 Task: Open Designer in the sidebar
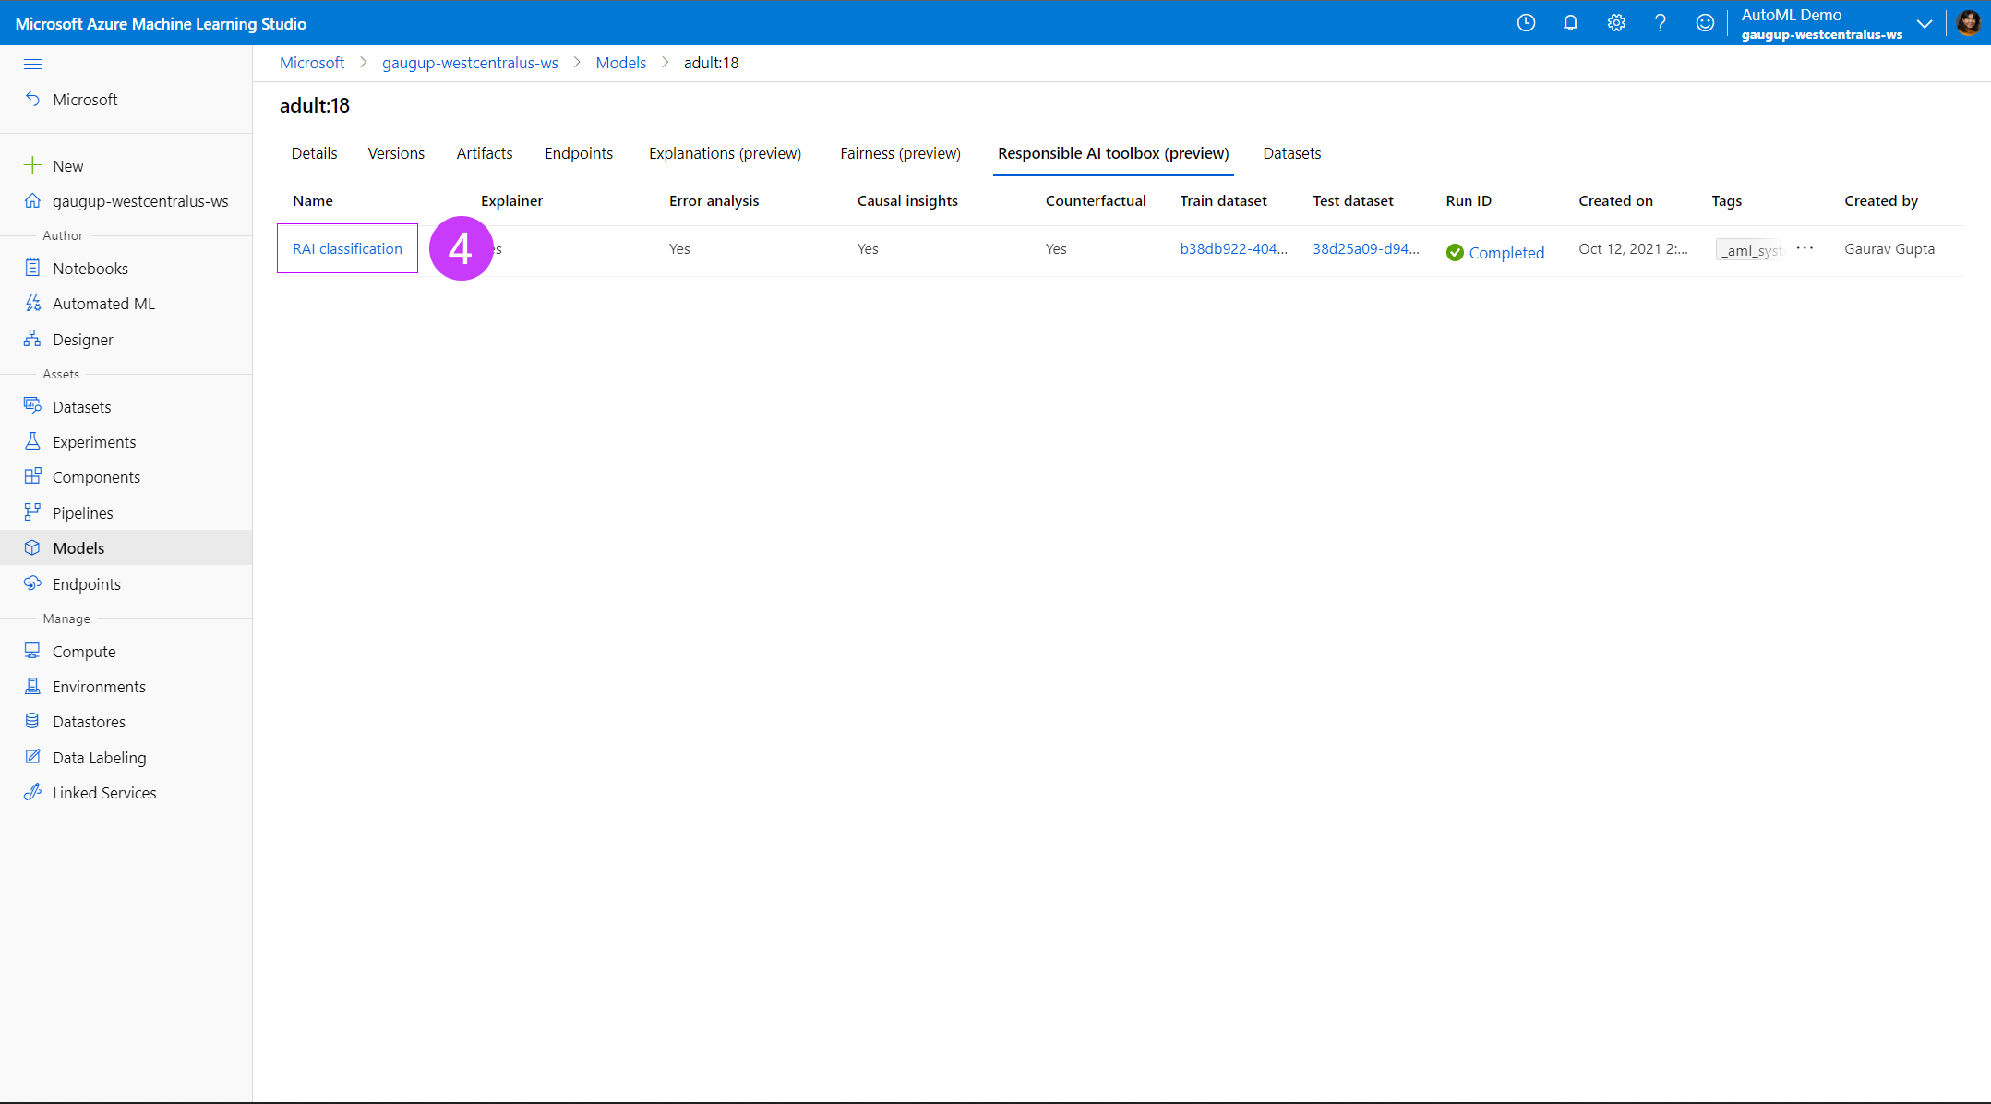tap(82, 340)
